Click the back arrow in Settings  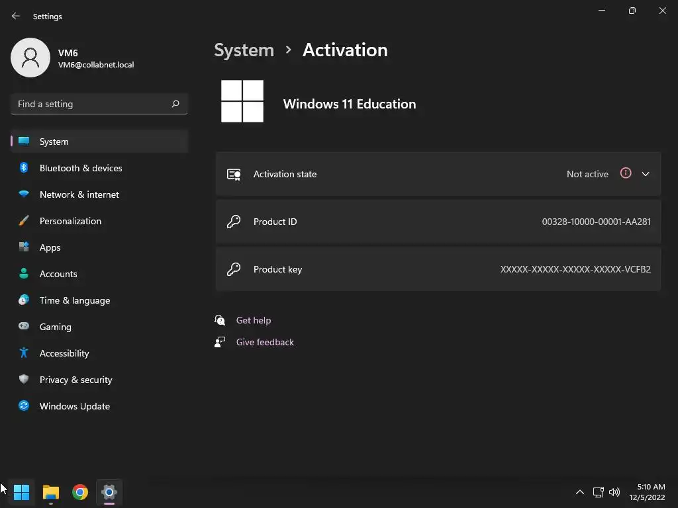[16, 16]
